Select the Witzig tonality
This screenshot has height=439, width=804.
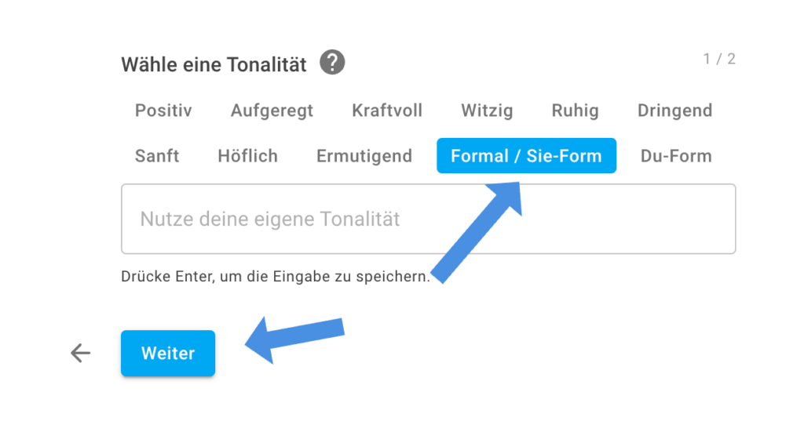[487, 111]
